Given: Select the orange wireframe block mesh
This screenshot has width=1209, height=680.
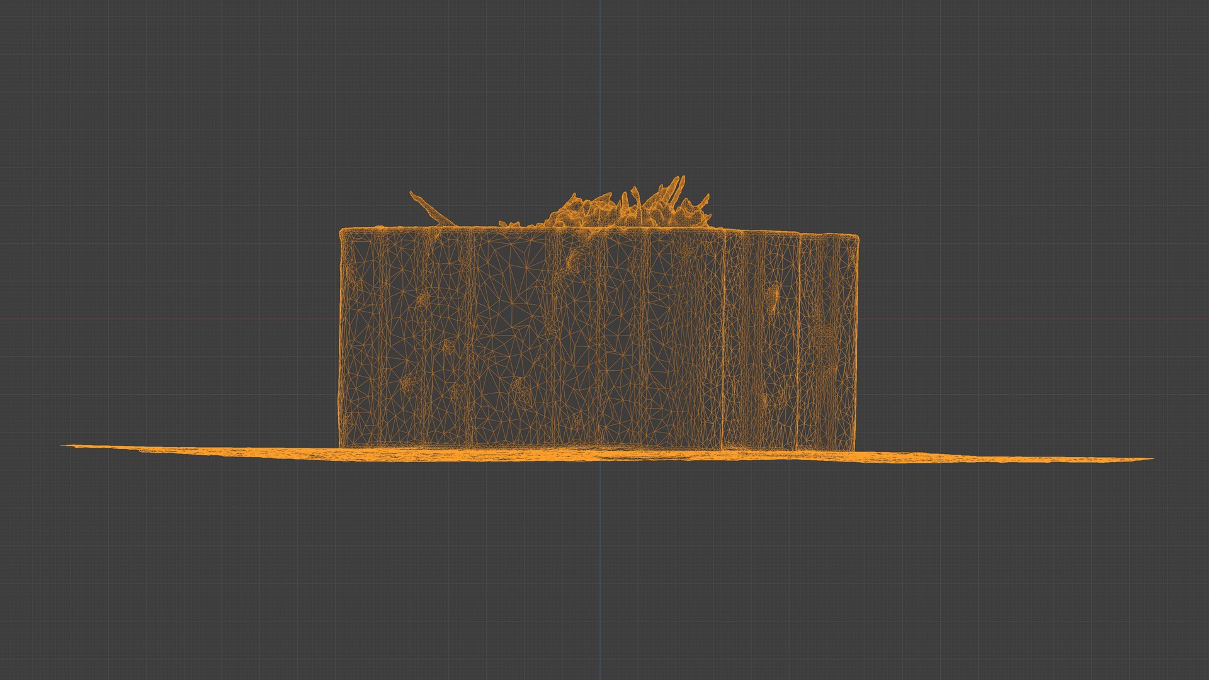Looking at the screenshot, I should click(x=598, y=339).
